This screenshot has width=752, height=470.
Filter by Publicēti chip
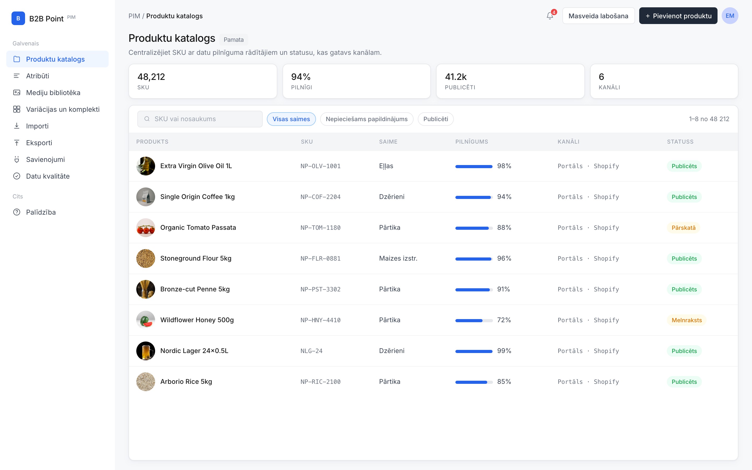coord(435,119)
